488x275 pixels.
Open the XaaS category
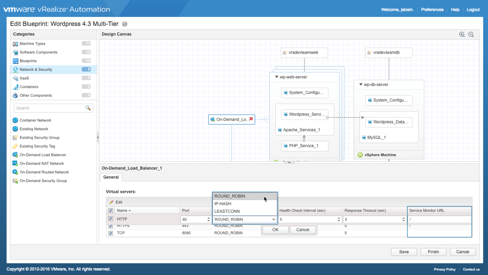(53, 78)
